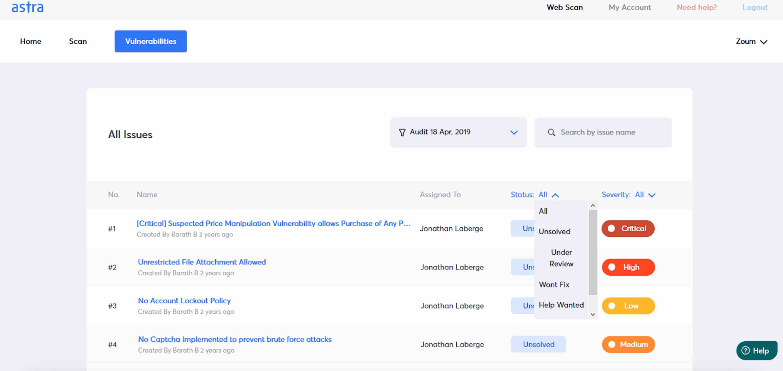Go to the Home tab
This screenshot has width=783, height=371.
(x=30, y=41)
